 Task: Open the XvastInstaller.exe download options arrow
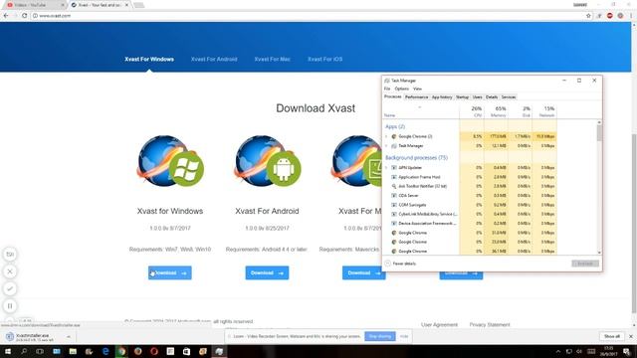click(x=69, y=337)
